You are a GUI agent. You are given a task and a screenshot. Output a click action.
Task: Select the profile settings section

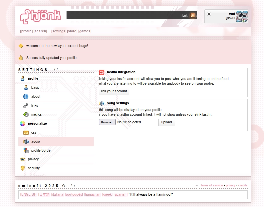click(56, 79)
